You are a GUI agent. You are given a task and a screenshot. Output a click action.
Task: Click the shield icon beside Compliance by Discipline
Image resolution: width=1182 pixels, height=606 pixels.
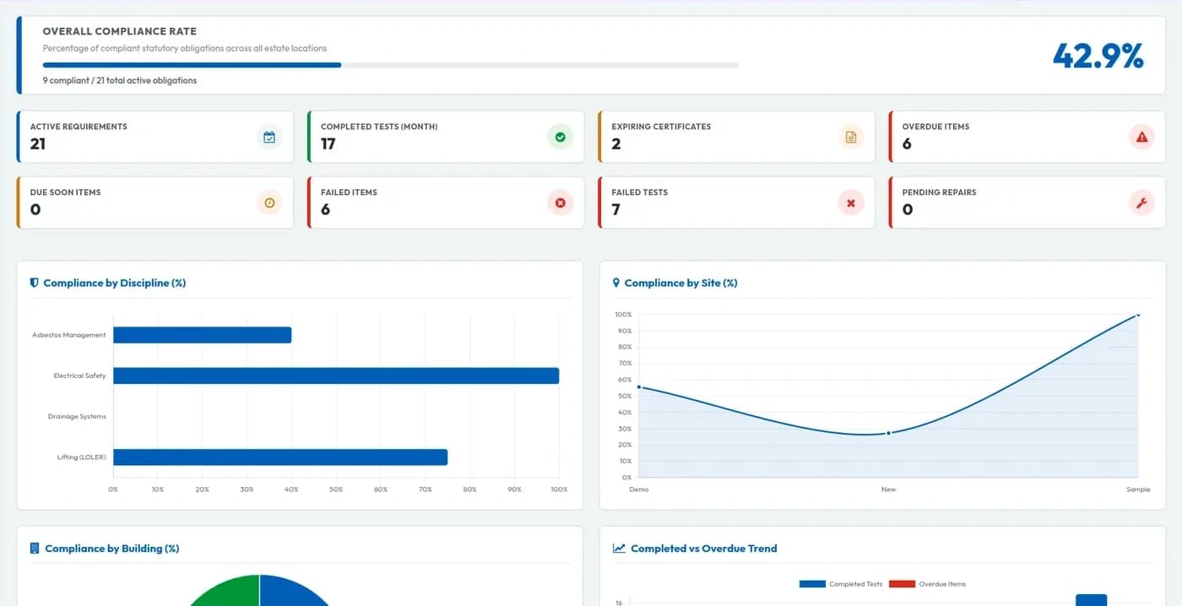pyautogui.click(x=35, y=283)
